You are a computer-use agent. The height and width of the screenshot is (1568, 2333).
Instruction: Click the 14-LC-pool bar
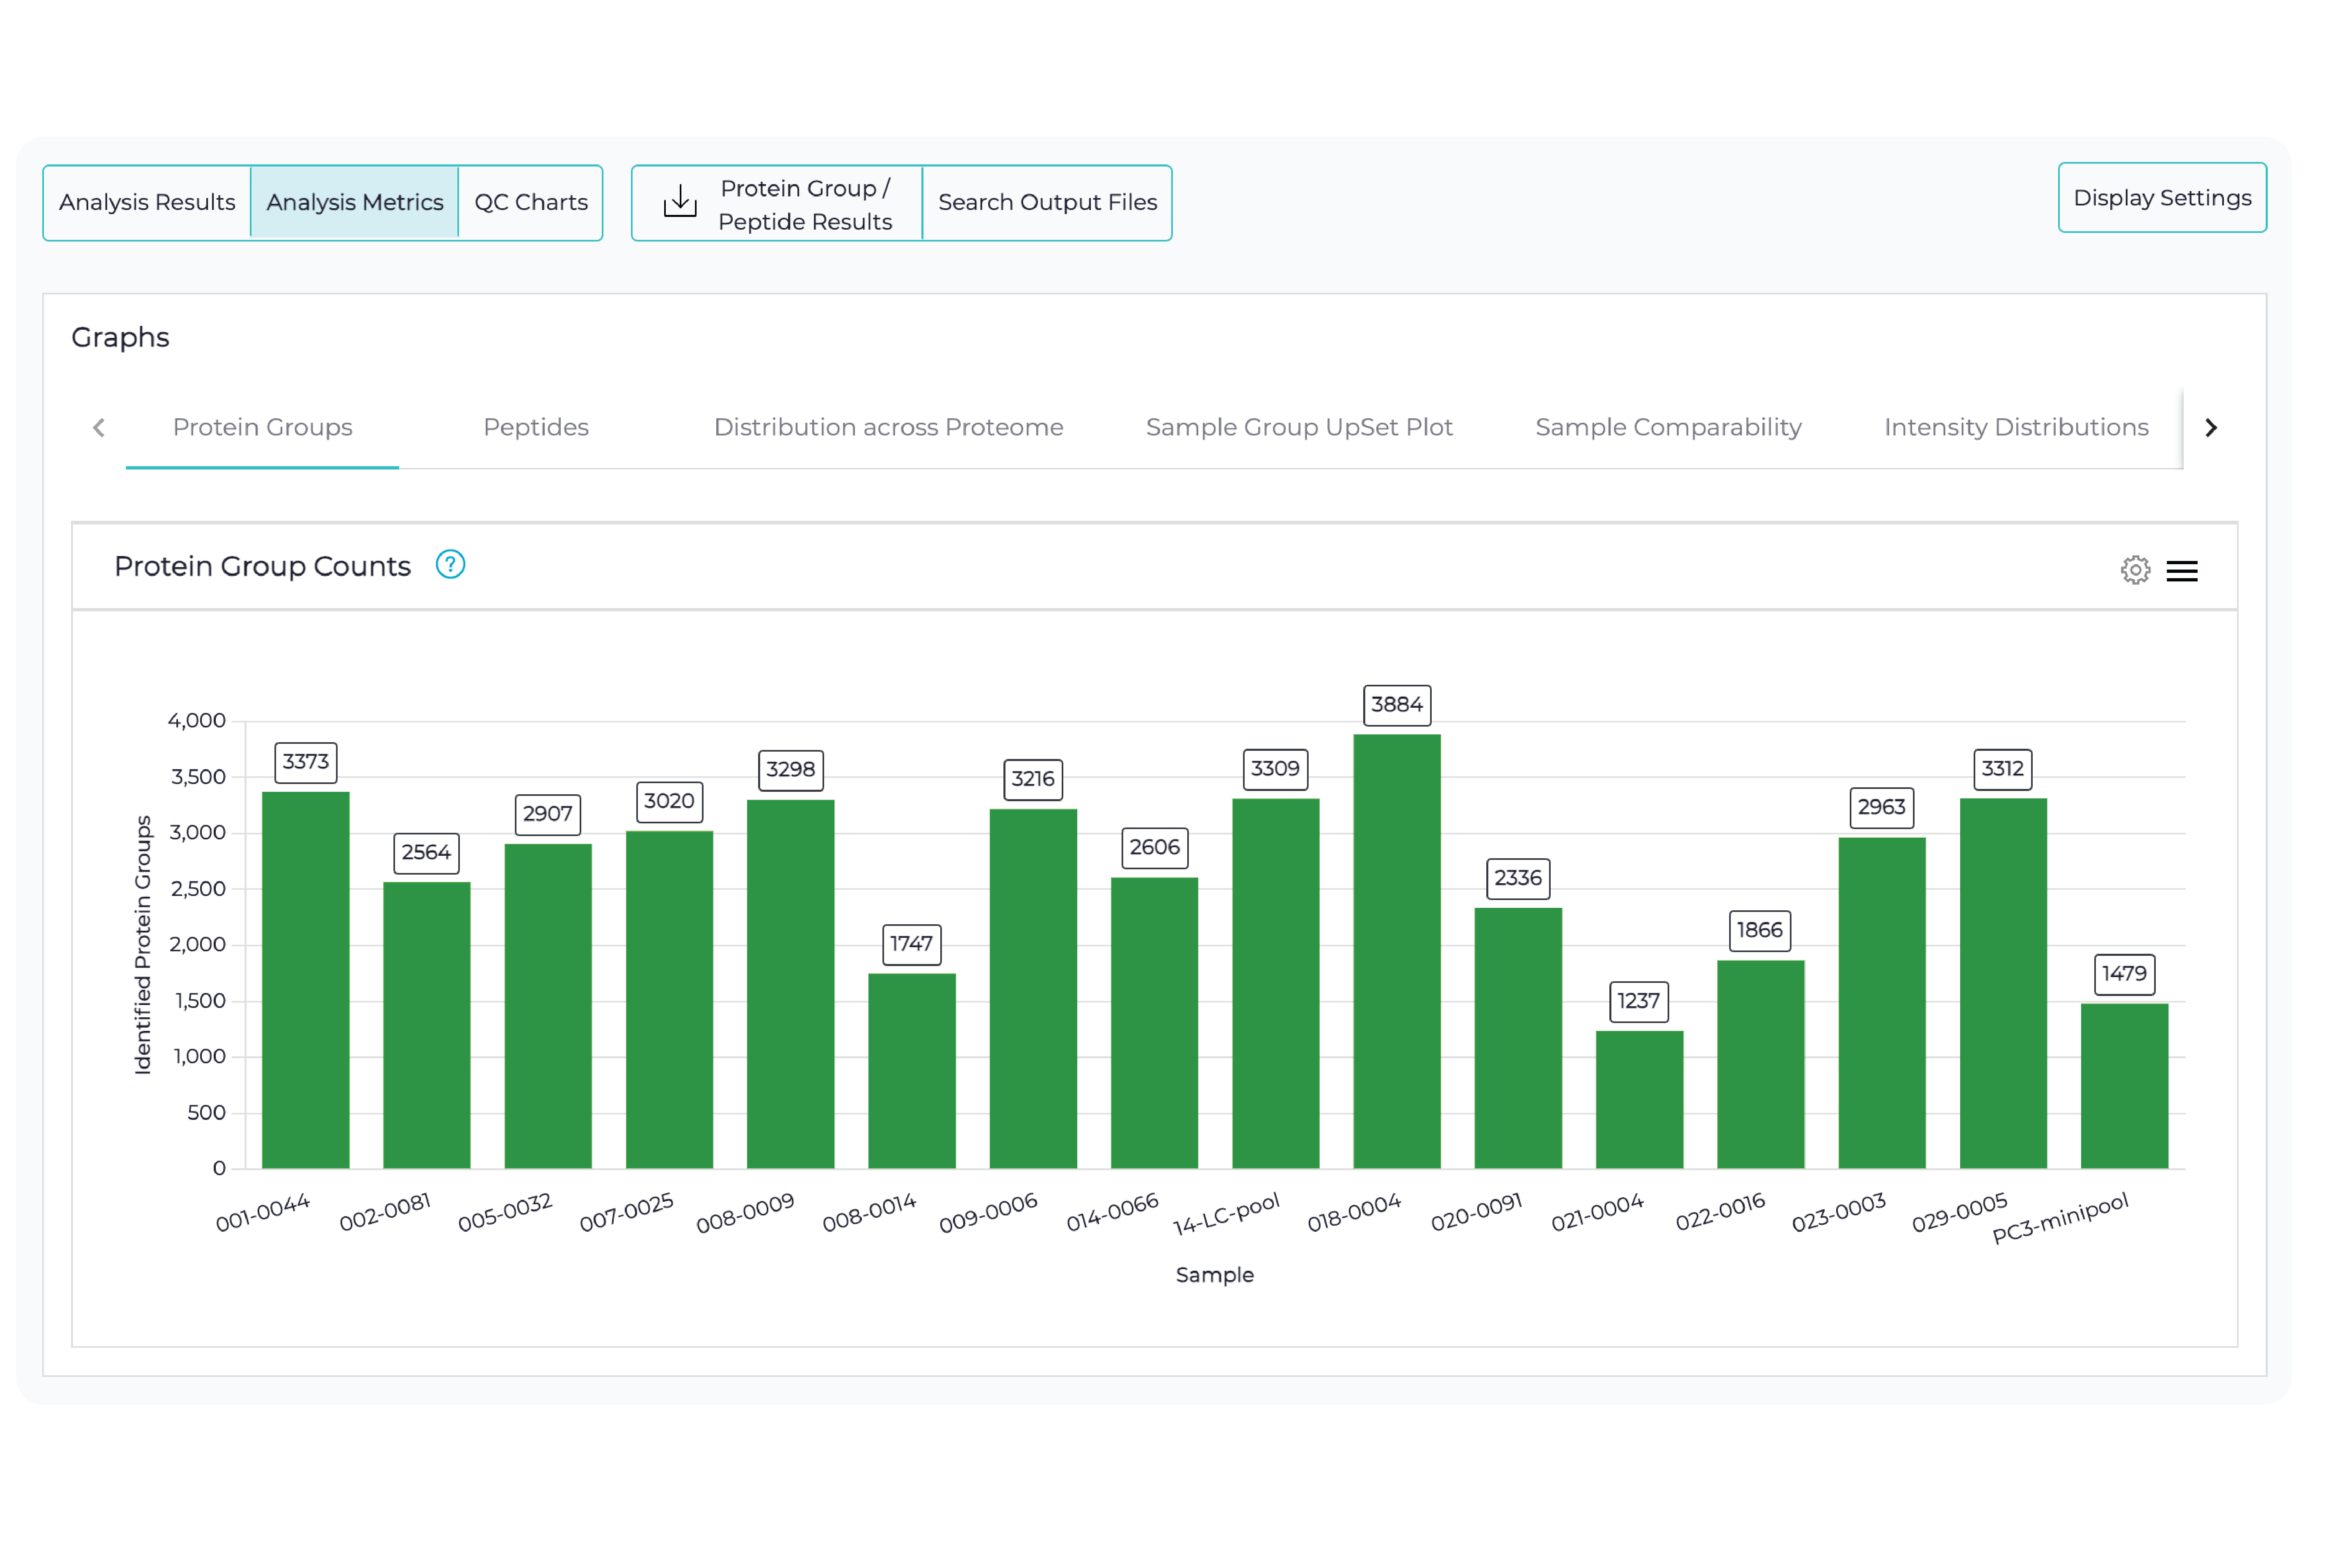pos(1275,984)
